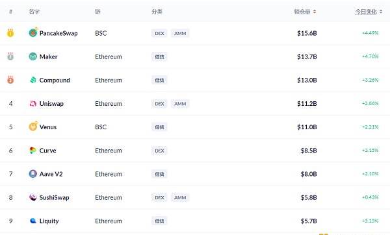Click the Compound logo icon
The height and width of the screenshot is (235, 390).
click(33, 80)
